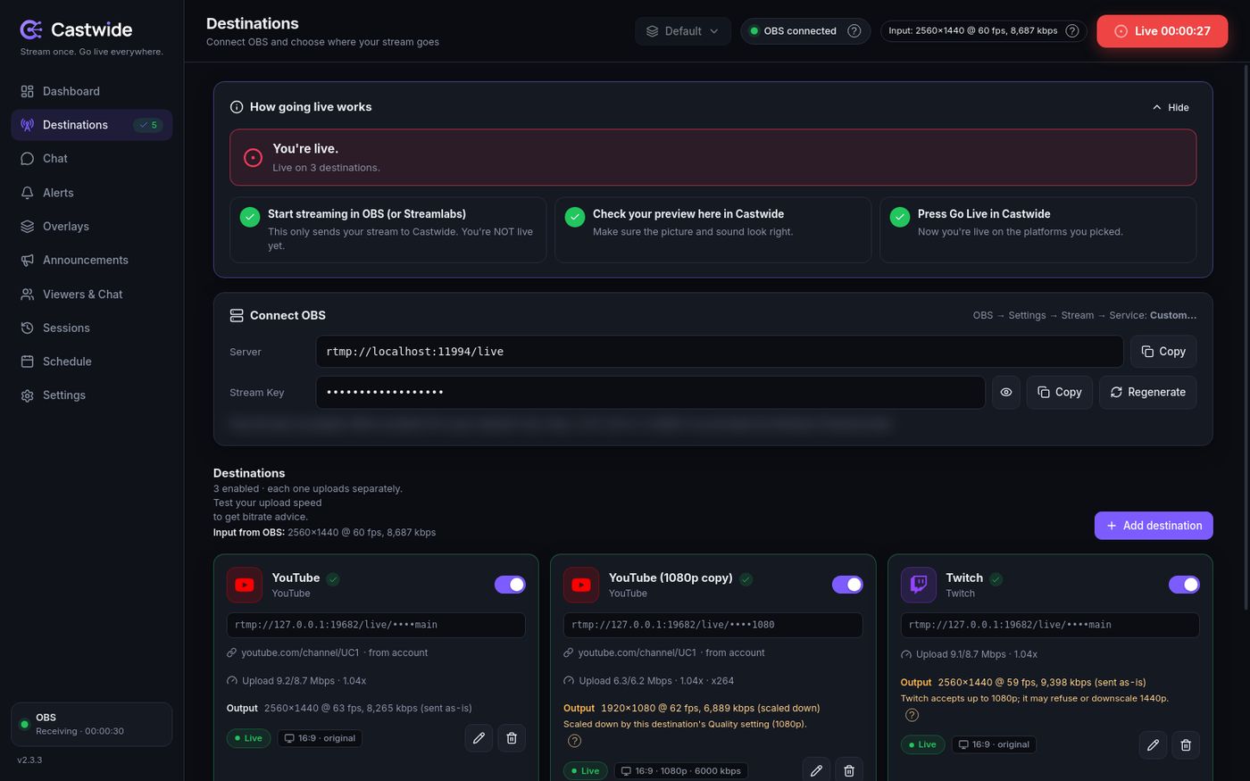1250x781 pixels.
Task: Click the Stream Key field
Action: pos(650,393)
